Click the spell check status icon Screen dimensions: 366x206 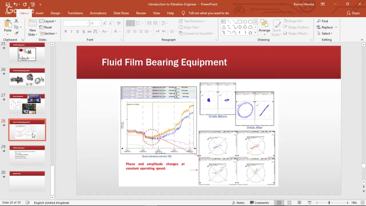pos(27,203)
